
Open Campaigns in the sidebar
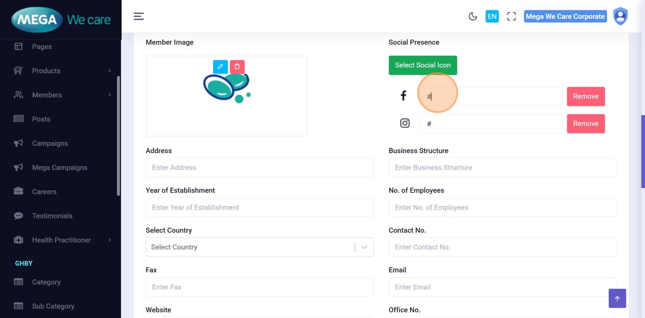[50, 143]
